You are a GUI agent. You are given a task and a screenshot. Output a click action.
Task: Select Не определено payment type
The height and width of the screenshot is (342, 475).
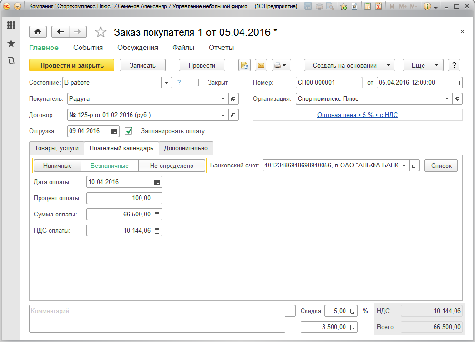[172, 166]
